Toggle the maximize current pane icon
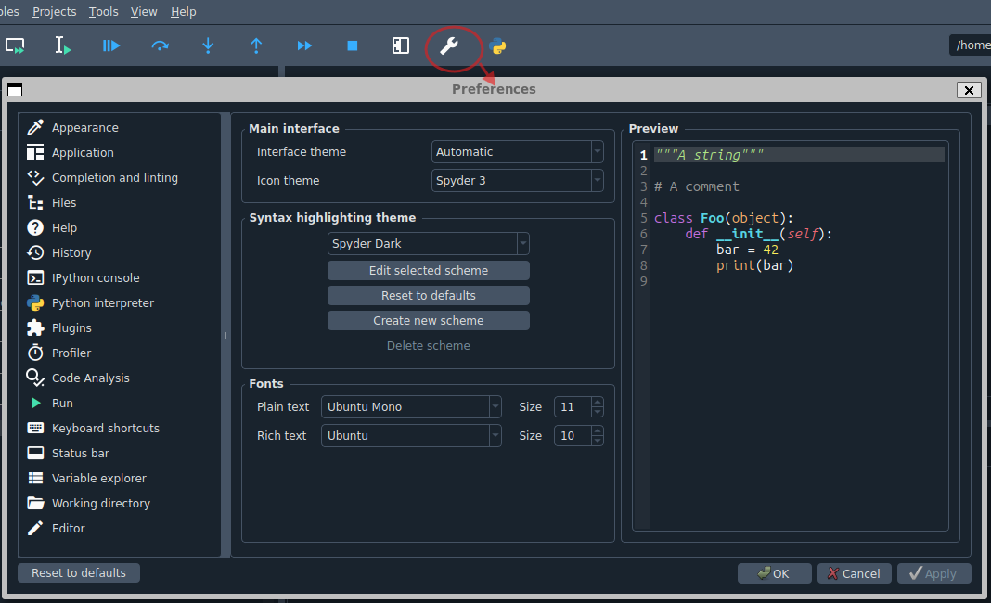The image size is (991, 603). [401, 45]
